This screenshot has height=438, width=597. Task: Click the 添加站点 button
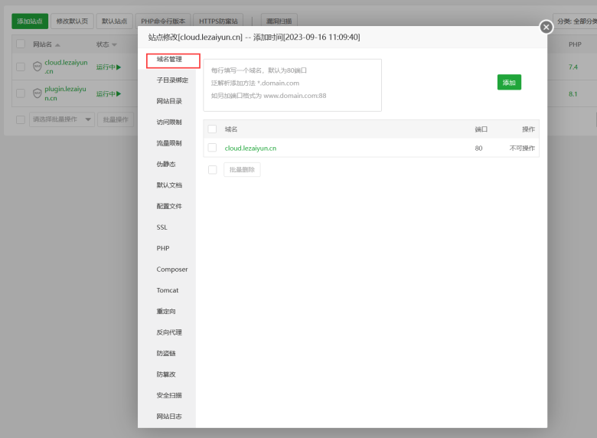[x=30, y=21]
